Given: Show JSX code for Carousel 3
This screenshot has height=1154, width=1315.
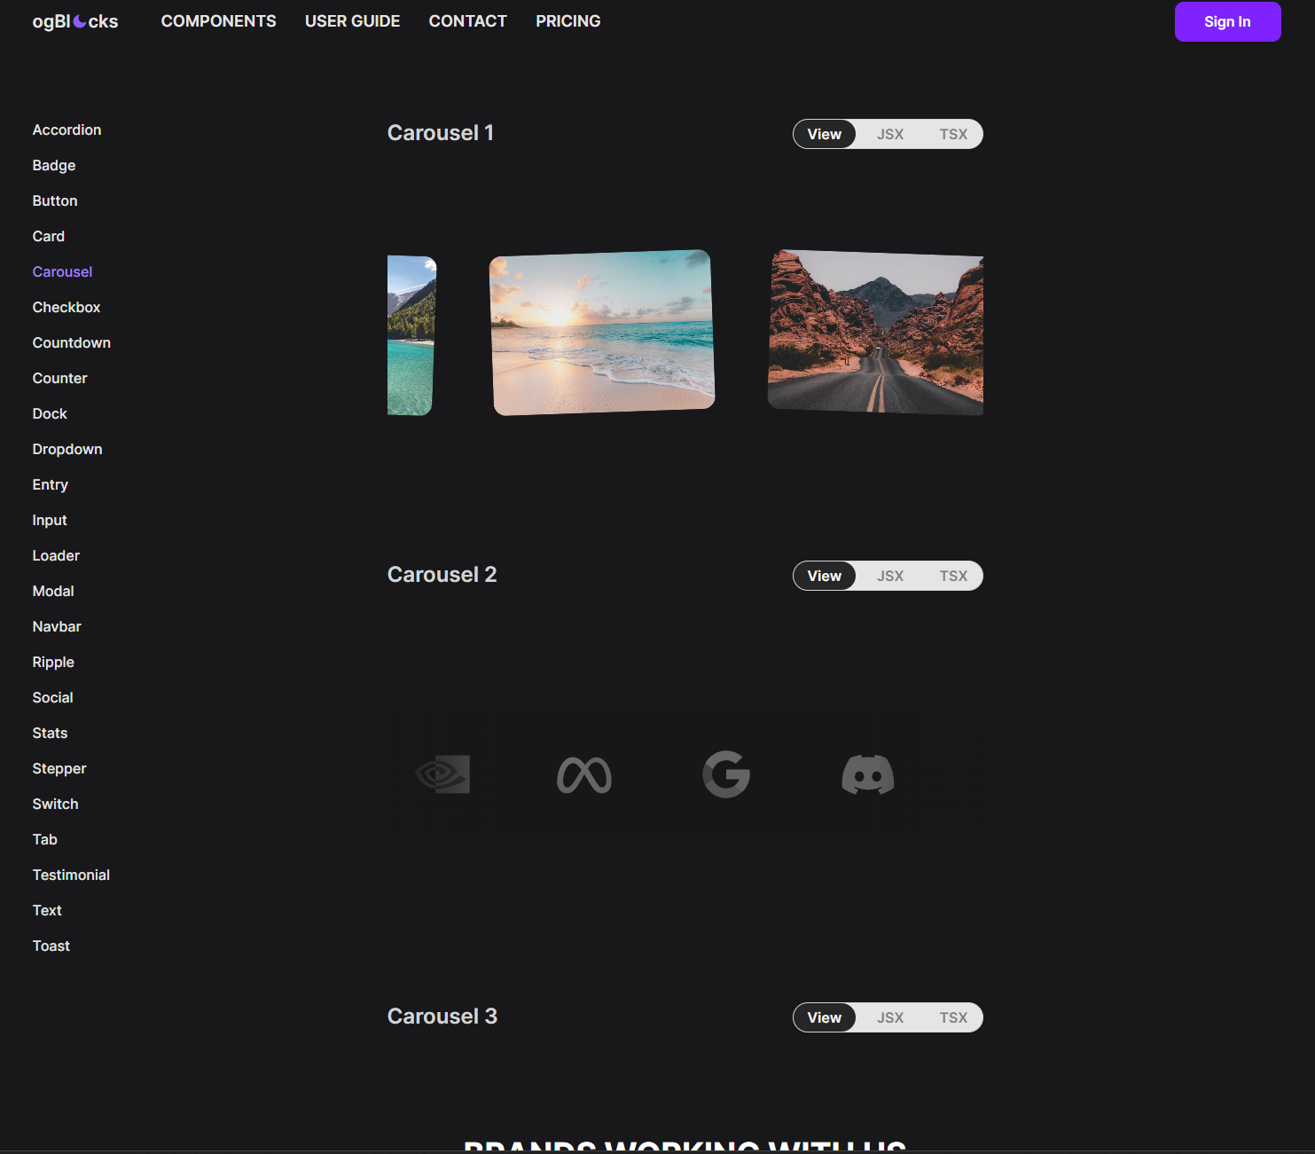Looking at the screenshot, I should point(890,1017).
